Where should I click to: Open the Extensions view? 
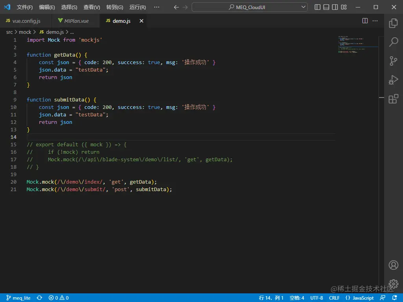393,99
